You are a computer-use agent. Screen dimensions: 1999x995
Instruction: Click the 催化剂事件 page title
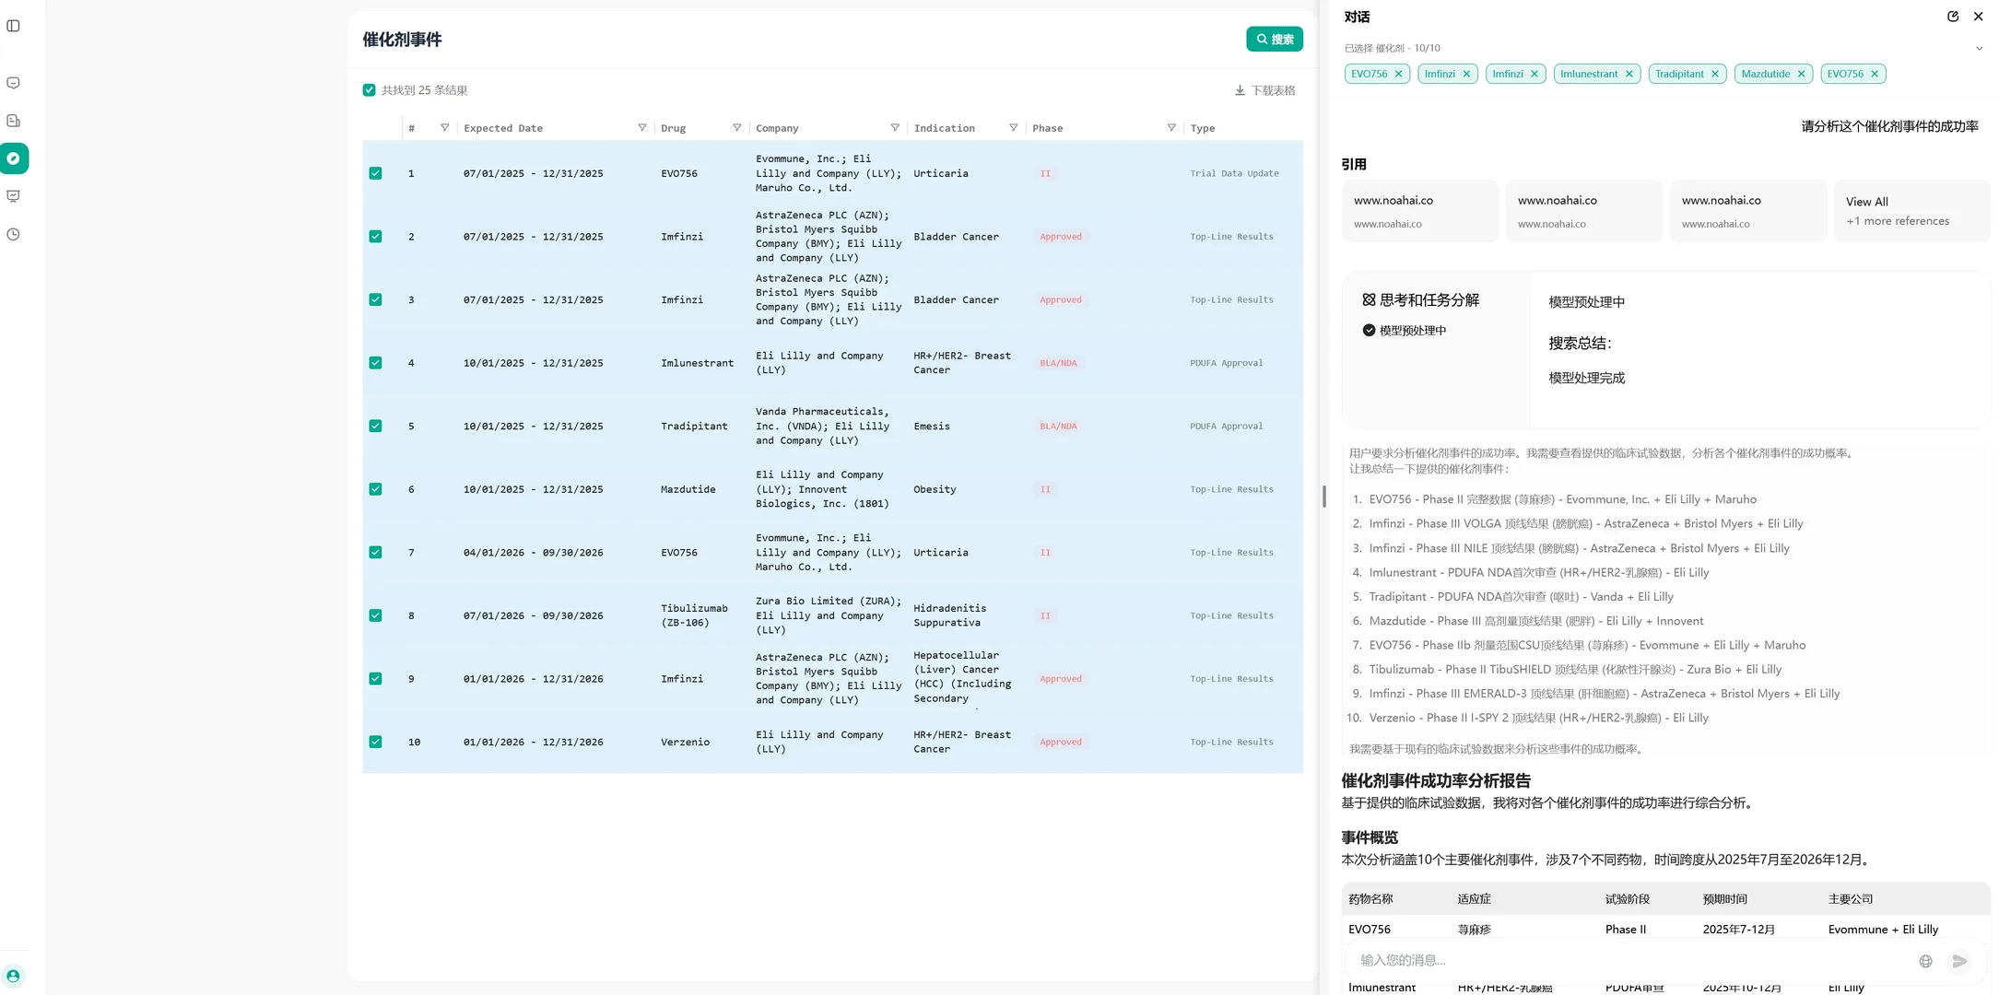pos(402,40)
